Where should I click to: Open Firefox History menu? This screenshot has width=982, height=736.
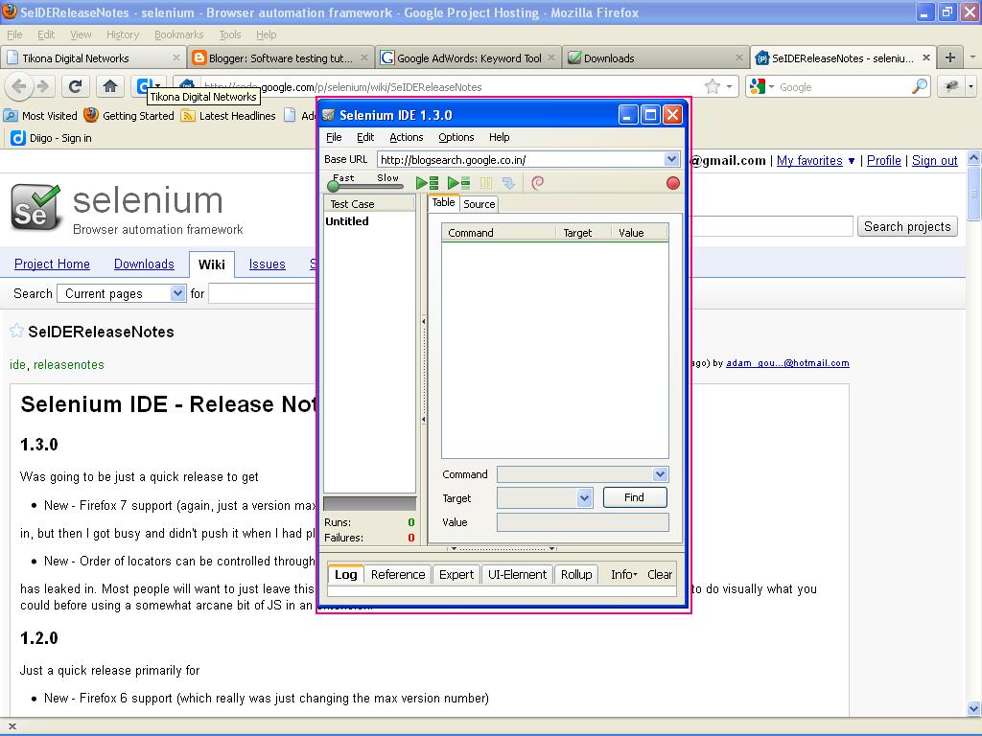[x=122, y=34]
